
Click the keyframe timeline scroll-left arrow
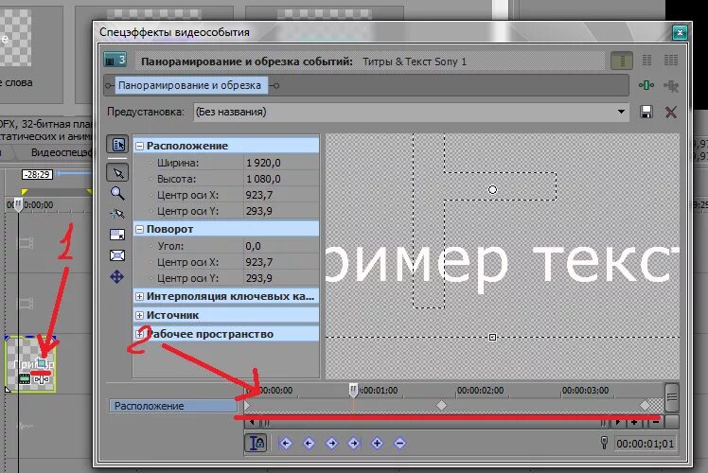(x=252, y=423)
